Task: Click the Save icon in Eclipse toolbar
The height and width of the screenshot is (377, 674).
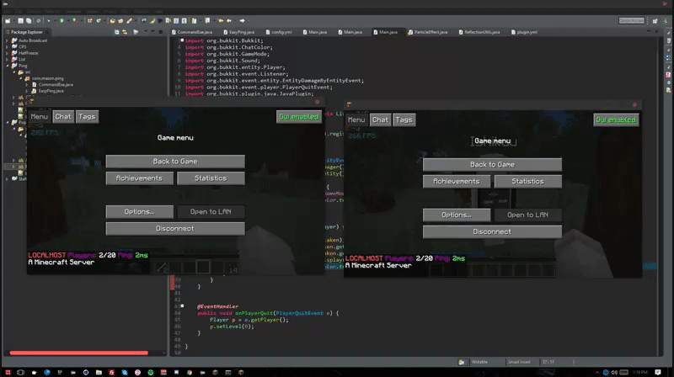Action: pyautogui.click(x=20, y=20)
